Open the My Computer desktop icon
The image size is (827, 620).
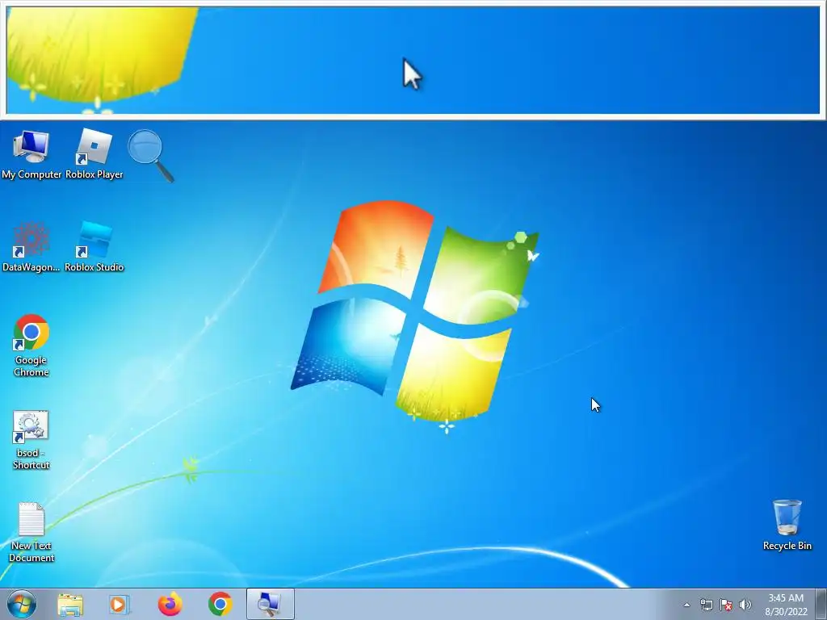(x=31, y=154)
